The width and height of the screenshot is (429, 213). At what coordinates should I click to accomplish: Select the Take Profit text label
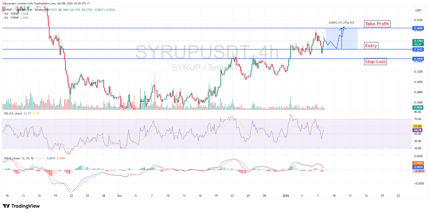click(x=377, y=24)
